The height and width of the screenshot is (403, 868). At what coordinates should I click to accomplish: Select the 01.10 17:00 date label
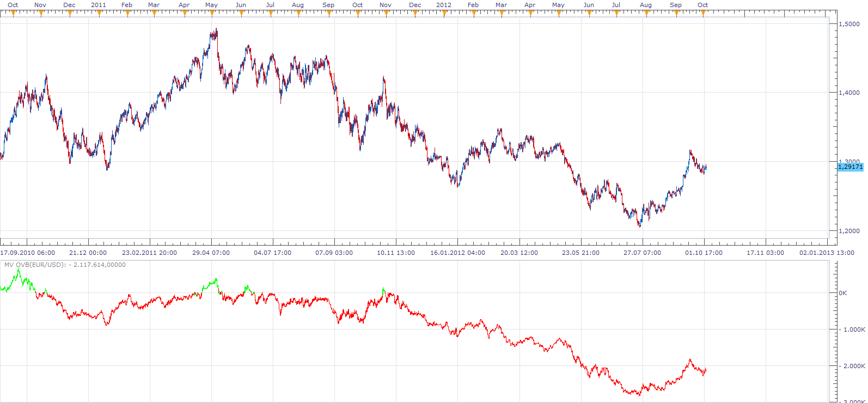click(704, 253)
